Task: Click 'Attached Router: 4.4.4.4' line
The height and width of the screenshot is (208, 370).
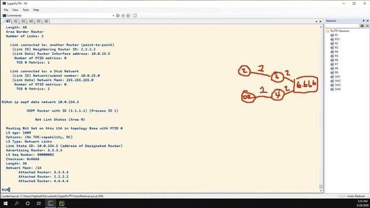Action: (43, 181)
